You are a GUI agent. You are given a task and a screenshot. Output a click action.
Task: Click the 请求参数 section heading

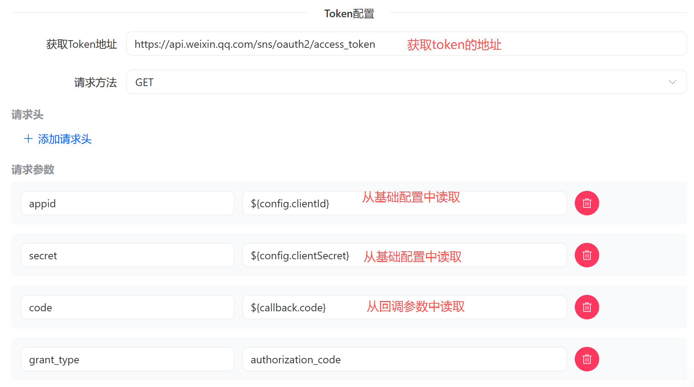[x=33, y=170]
